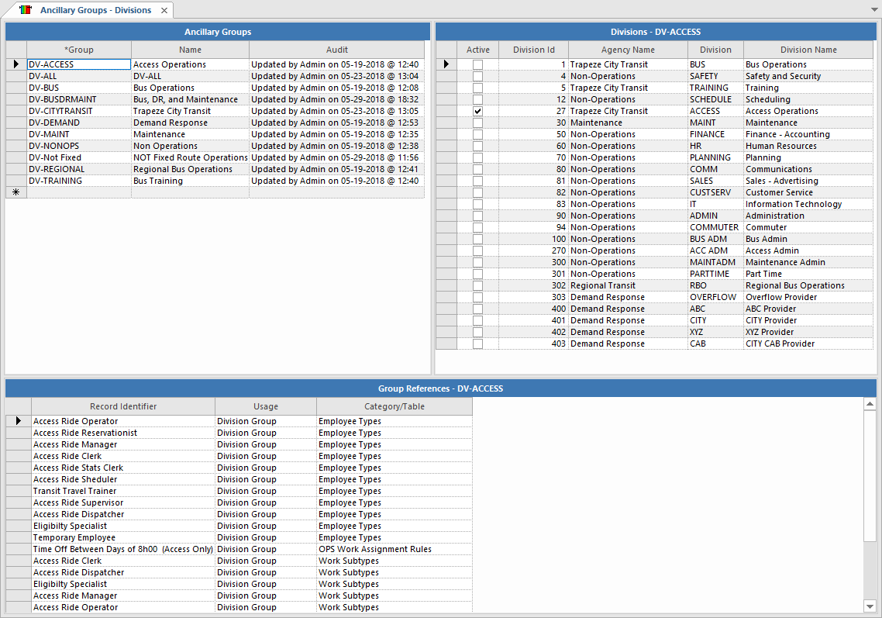
Task: Click the scroll down arrow in Group References
Action: click(870, 606)
